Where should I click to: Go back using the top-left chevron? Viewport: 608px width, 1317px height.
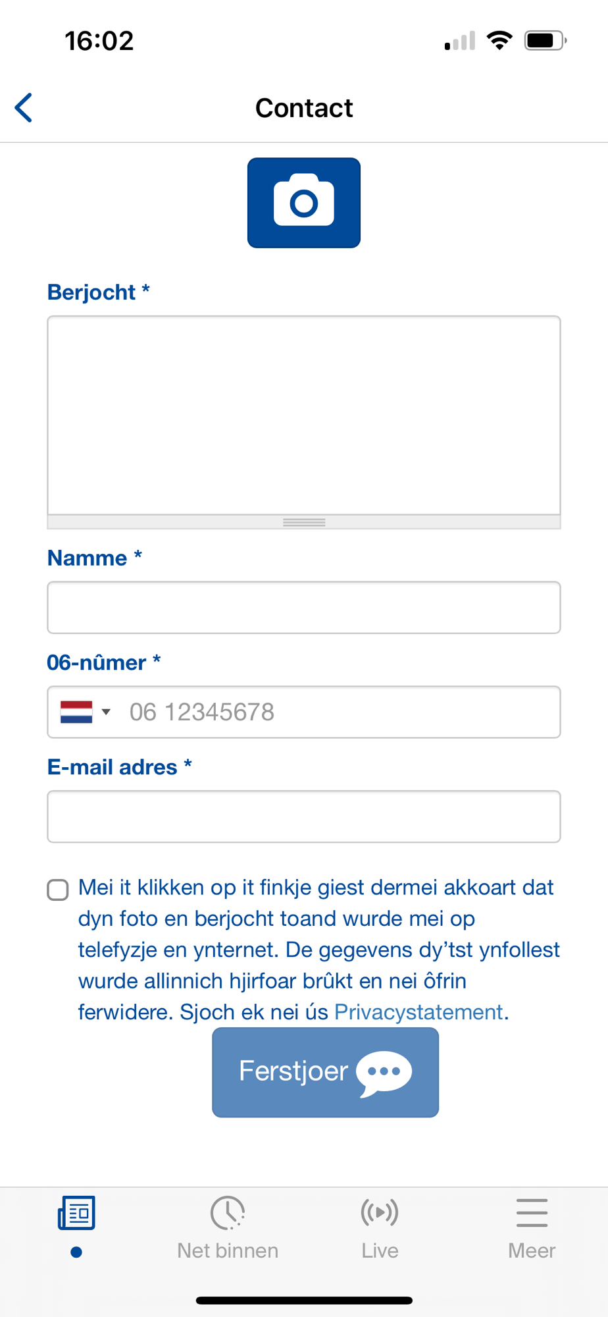[24, 108]
